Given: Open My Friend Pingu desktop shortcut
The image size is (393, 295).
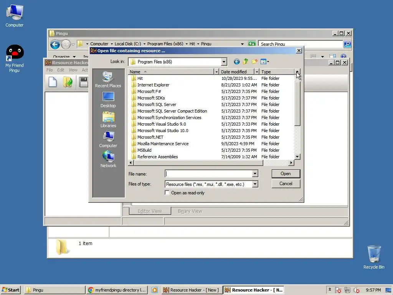Looking at the screenshot, I should 15,59.
